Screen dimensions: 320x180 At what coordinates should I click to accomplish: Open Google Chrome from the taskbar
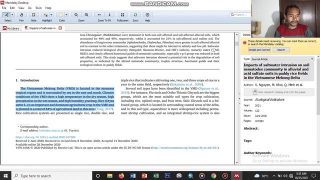(213, 175)
